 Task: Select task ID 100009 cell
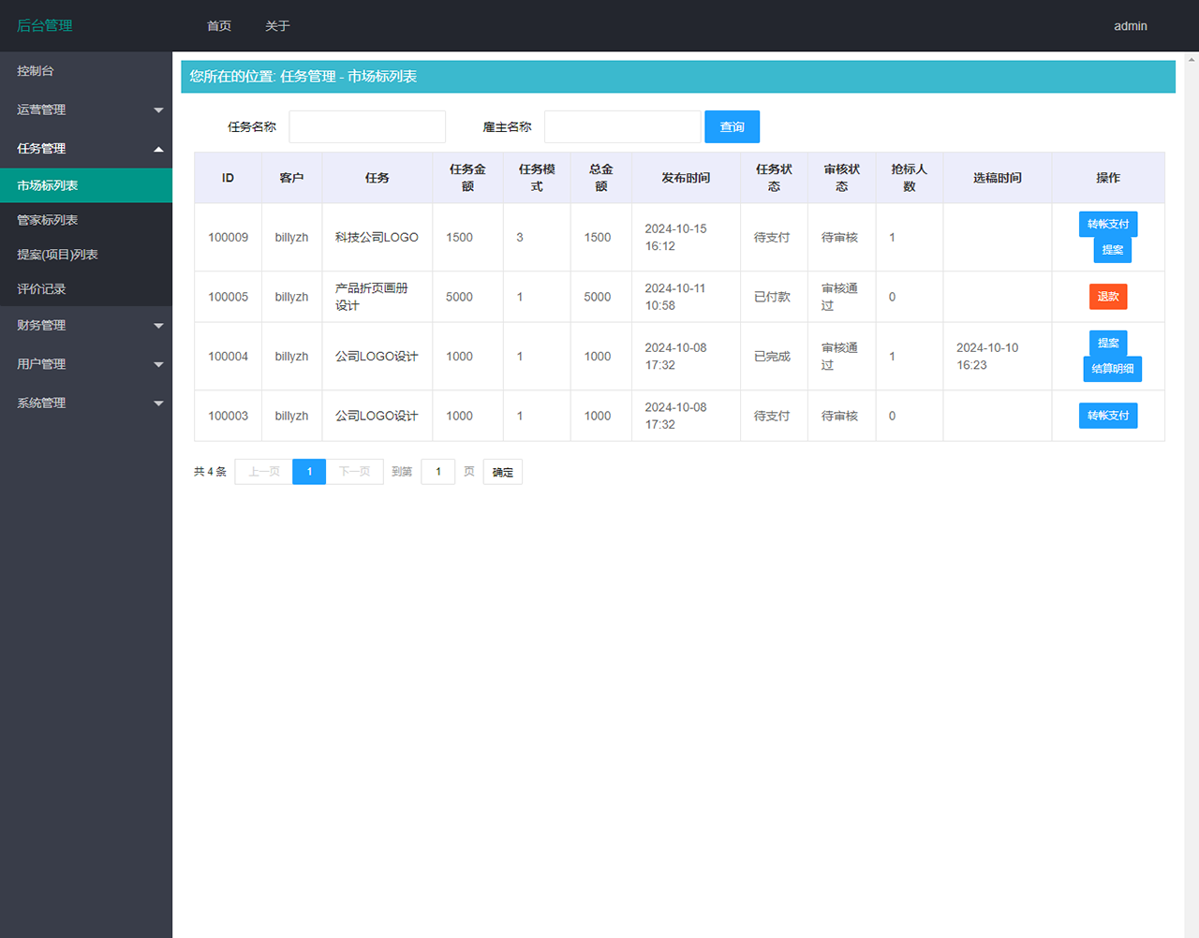229,238
